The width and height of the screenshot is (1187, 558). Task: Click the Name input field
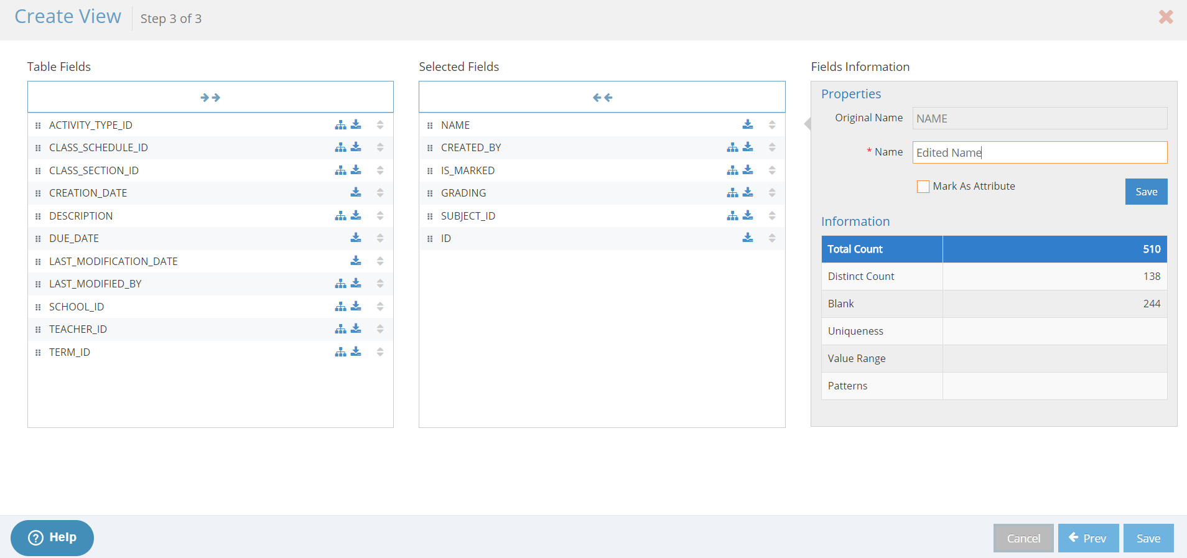1040,152
